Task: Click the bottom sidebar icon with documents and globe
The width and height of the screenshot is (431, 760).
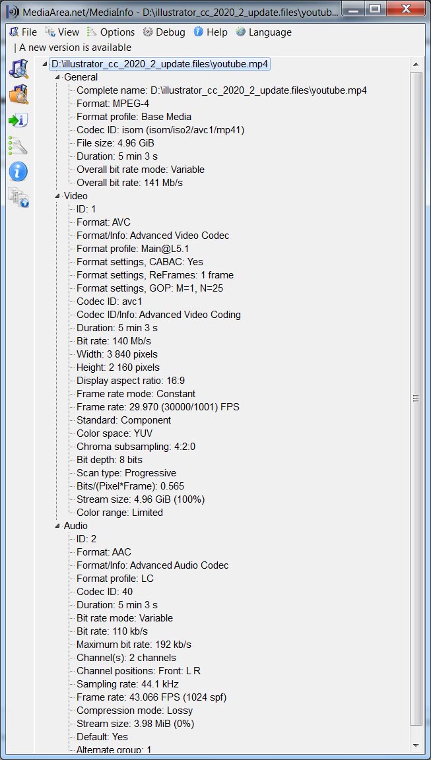Action: tap(18, 197)
